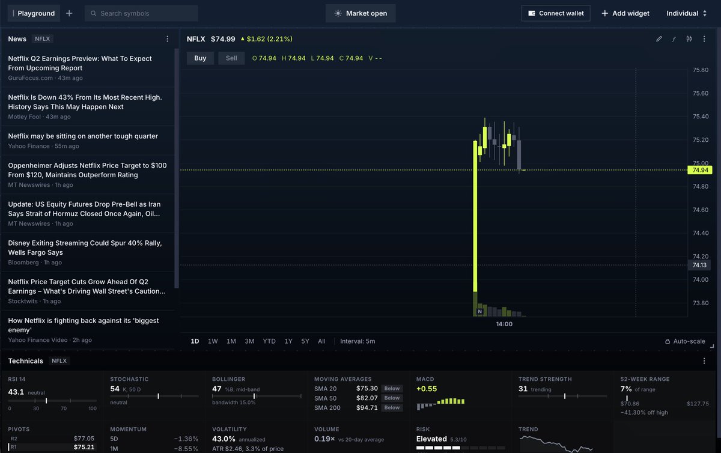Screen dimensions: 721x453
Task: Click the Below tag for SMA 20
Action: pyautogui.click(x=392, y=389)
